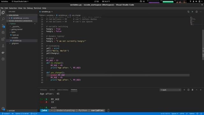Open the Explorer view in the activity bar
The height and width of the screenshot is (115, 204).
[3, 12]
